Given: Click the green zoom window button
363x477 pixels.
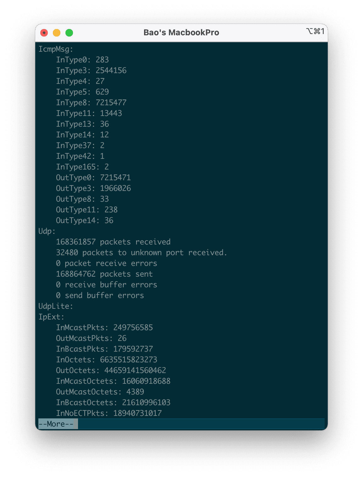Looking at the screenshot, I should point(69,33).
